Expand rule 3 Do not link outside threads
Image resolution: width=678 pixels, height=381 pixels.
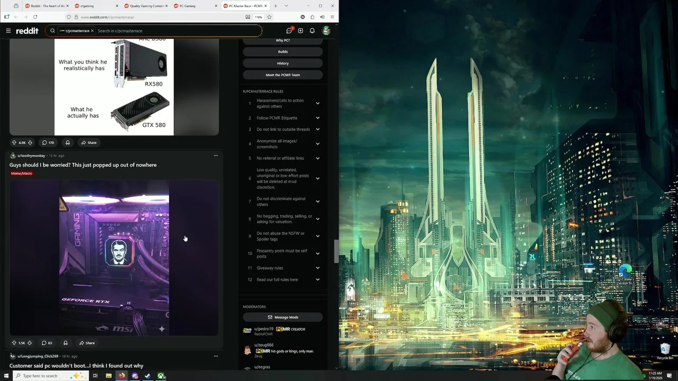(318, 129)
